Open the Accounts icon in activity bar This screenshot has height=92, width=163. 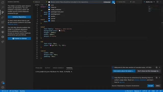[x=3, y=83]
